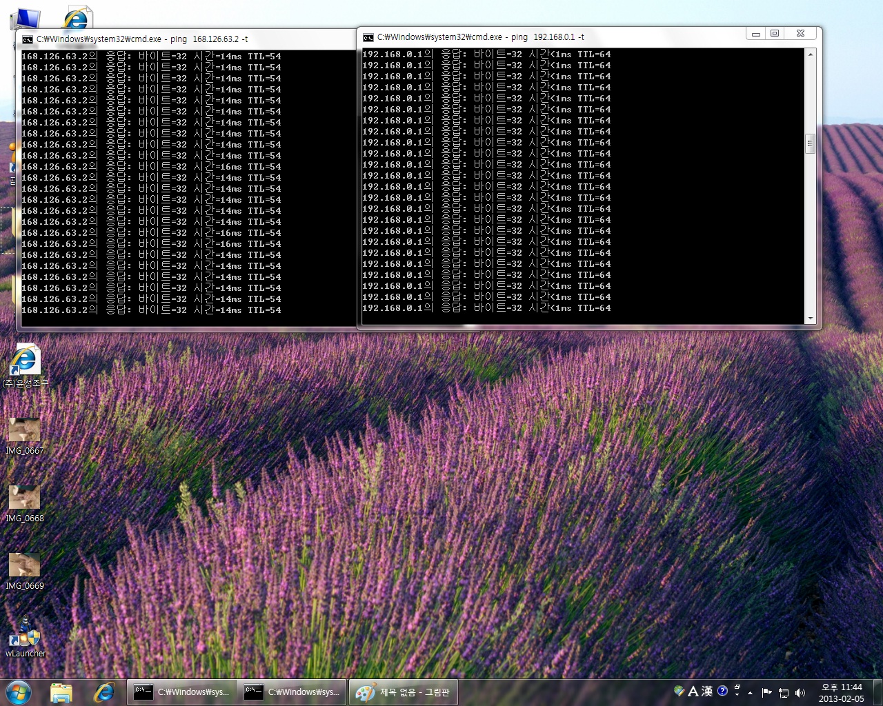Open the Computer desktop icon
Viewport: 883px width, 706px height.
coord(26,19)
